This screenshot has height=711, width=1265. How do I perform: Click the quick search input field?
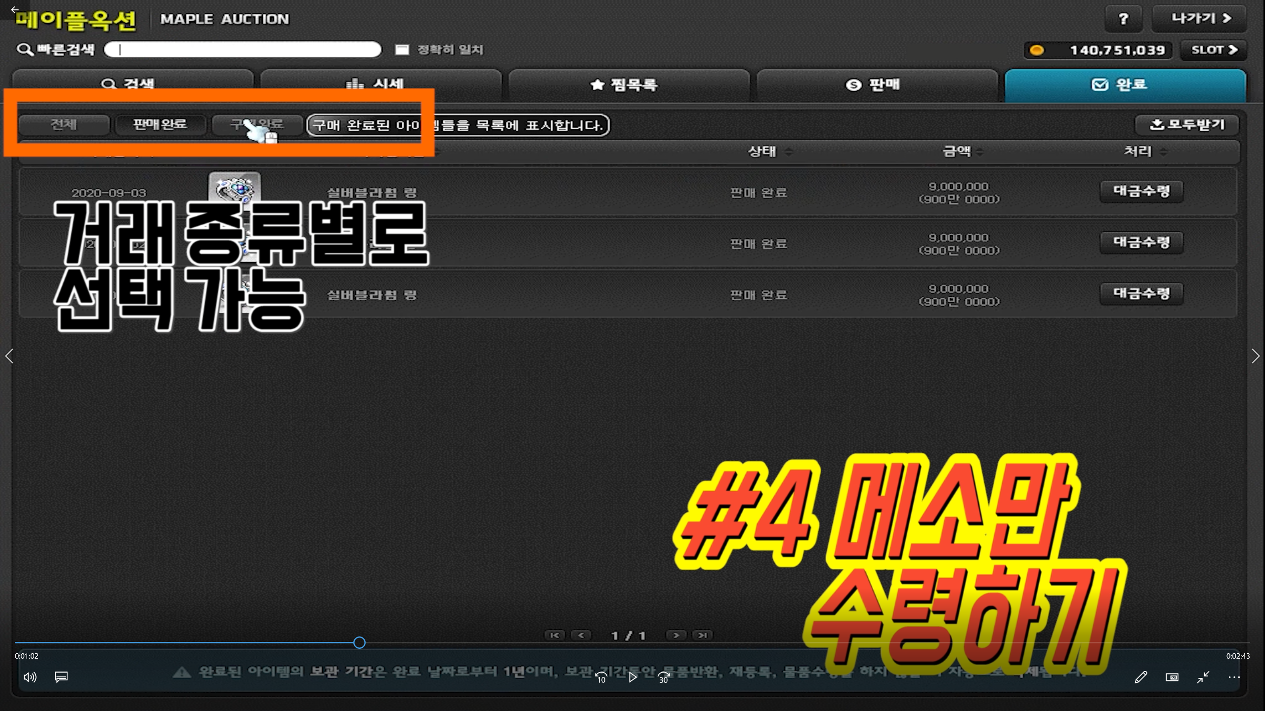pyautogui.click(x=243, y=49)
